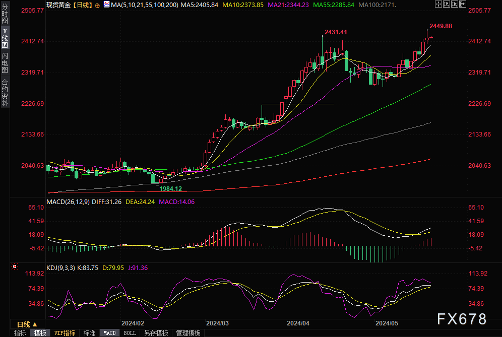Click the MA indicator chart icon
The width and height of the screenshot is (502, 337).
(x=106, y=5)
